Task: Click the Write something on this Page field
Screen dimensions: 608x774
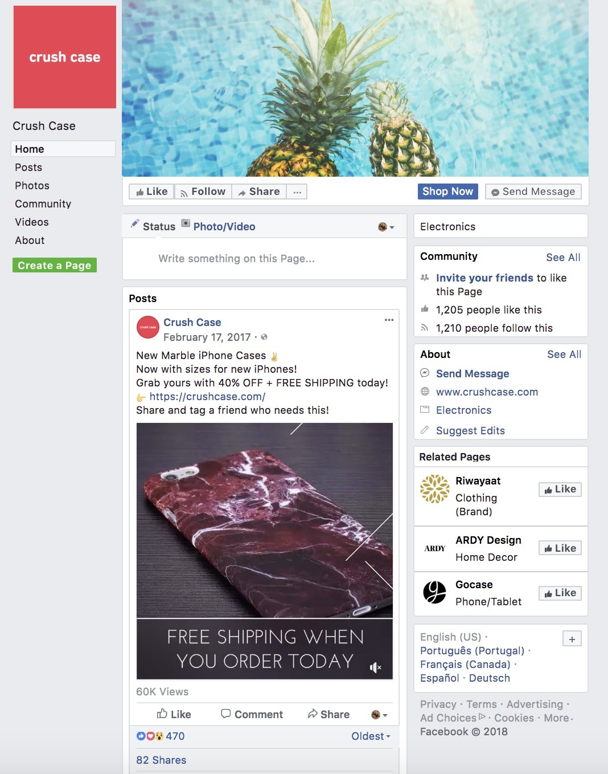Action: [x=265, y=259]
